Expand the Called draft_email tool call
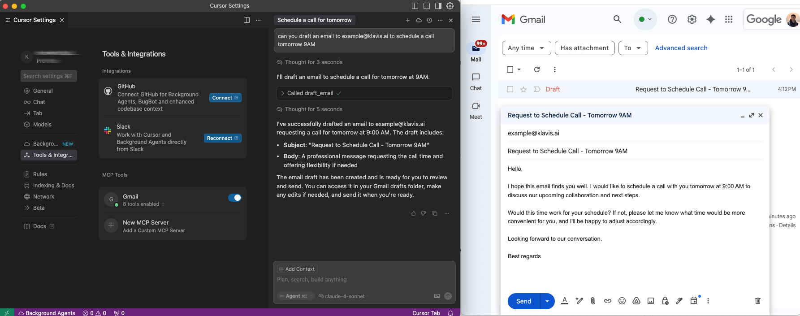Image resolution: width=800 pixels, height=316 pixels. click(x=364, y=93)
